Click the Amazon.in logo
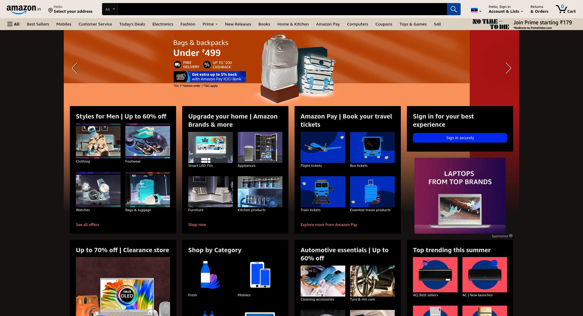Screen dimensions: 583x316 coord(23,9)
